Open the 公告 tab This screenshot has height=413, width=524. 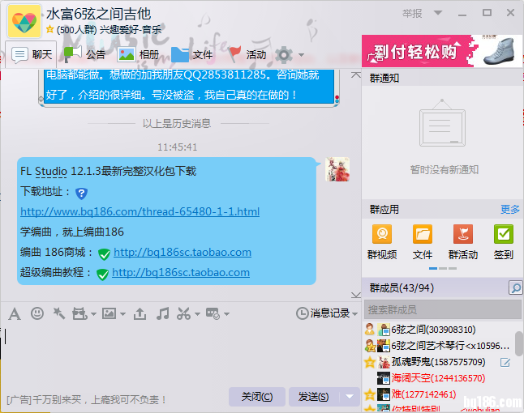pos(84,54)
